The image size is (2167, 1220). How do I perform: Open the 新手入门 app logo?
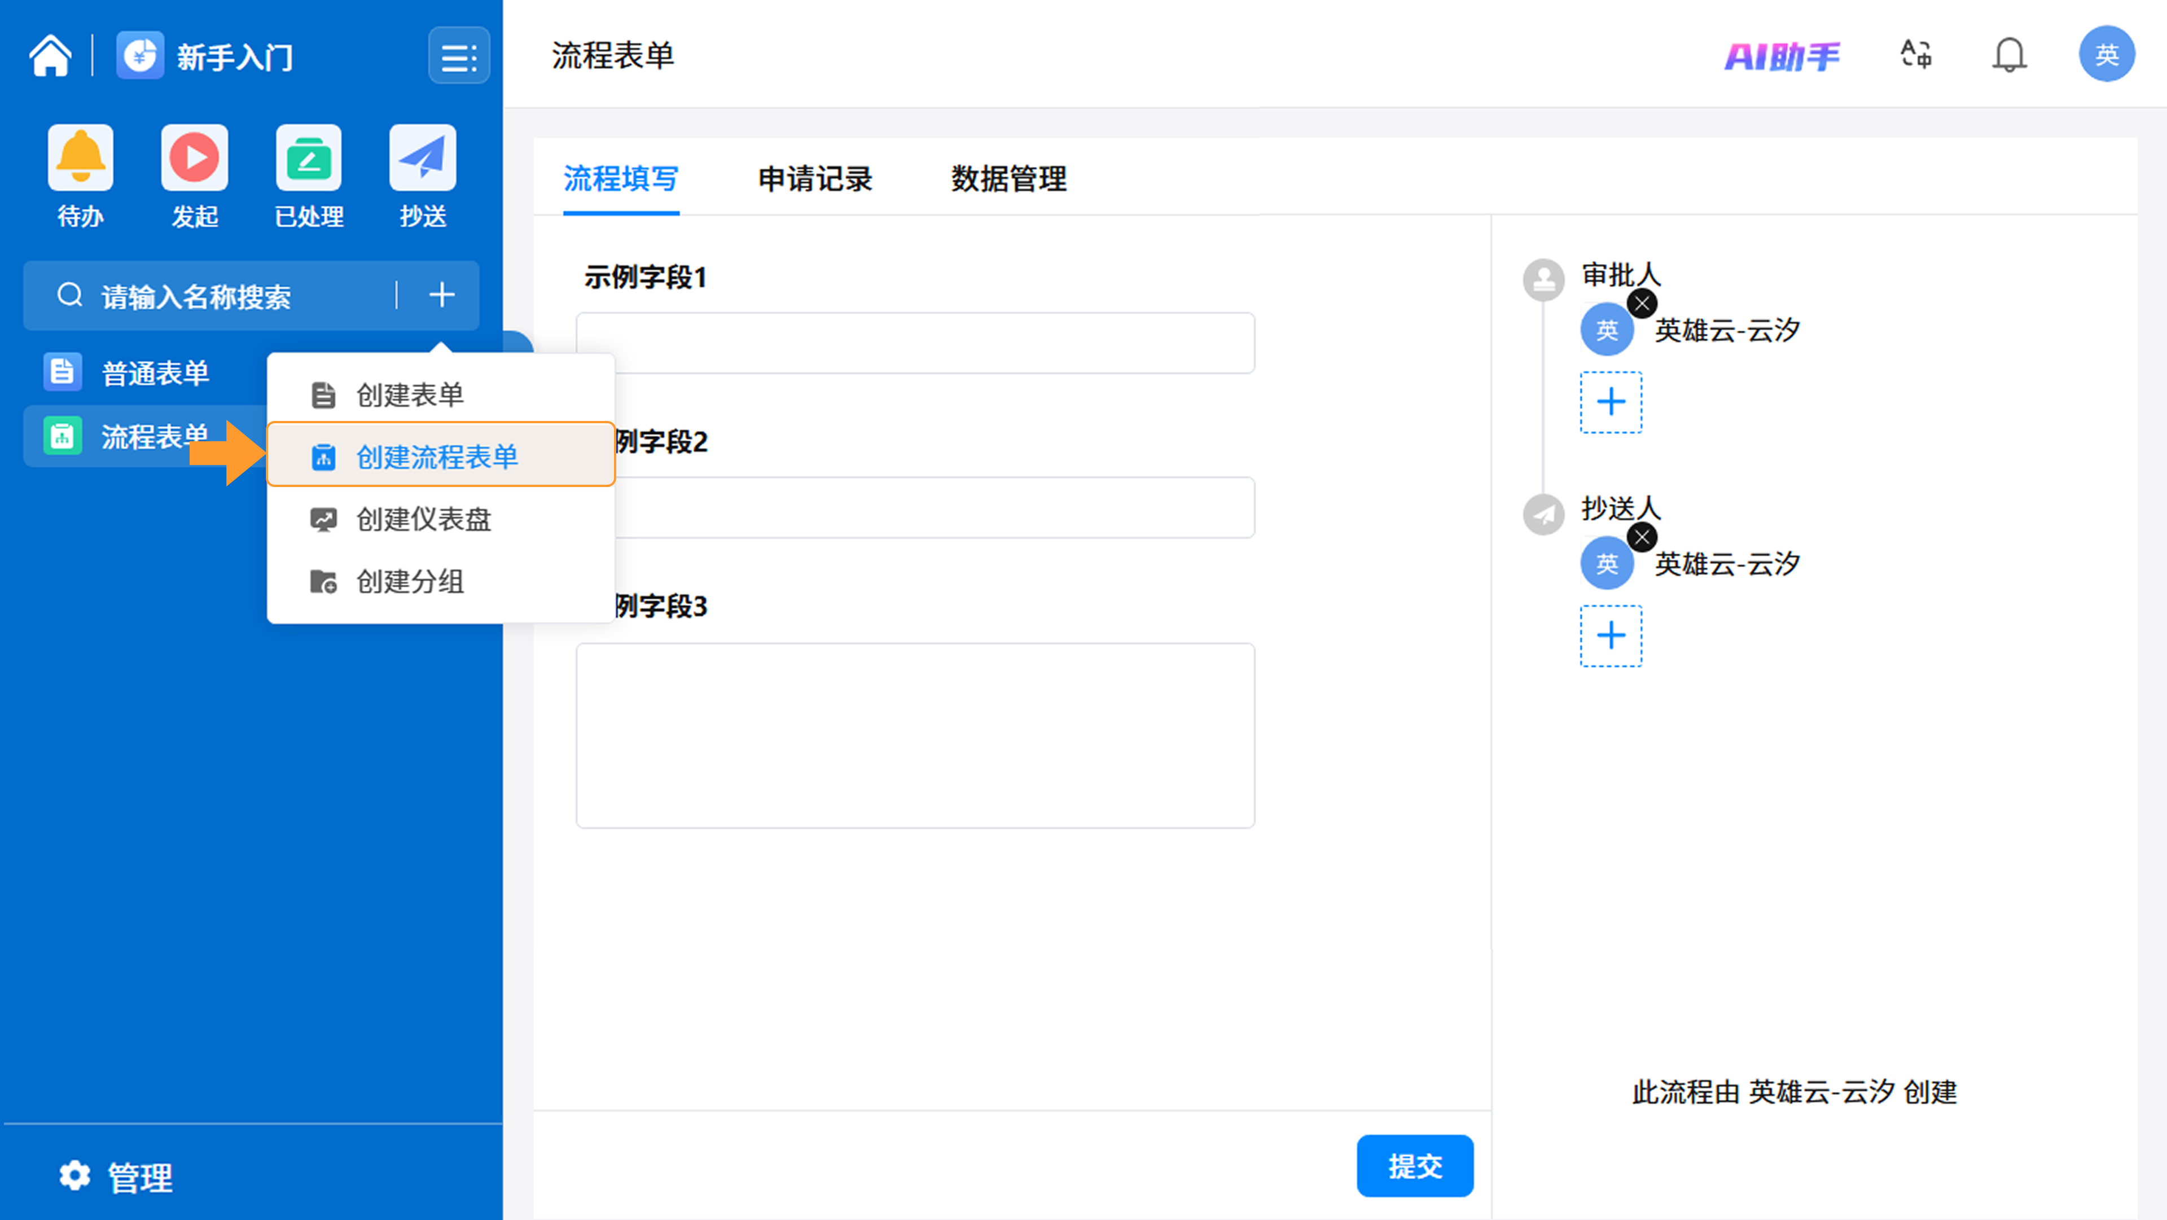click(139, 55)
